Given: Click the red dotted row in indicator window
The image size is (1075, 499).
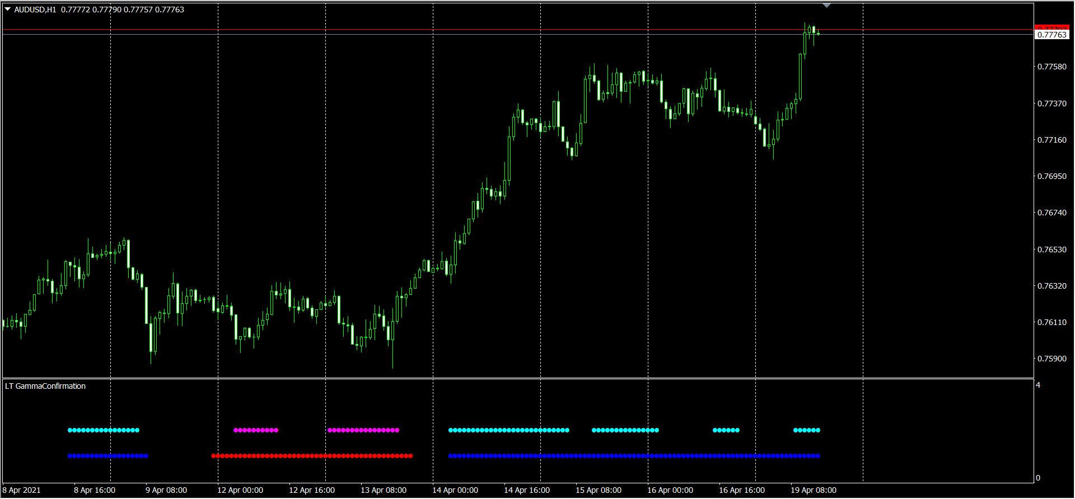Looking at the screenshot, I should pos(312,456).
